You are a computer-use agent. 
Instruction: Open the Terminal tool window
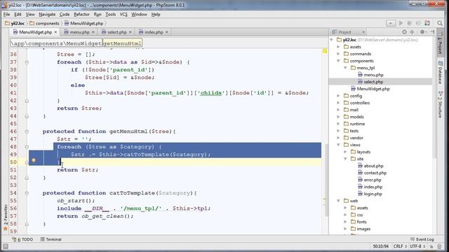(x=51, y=239)
